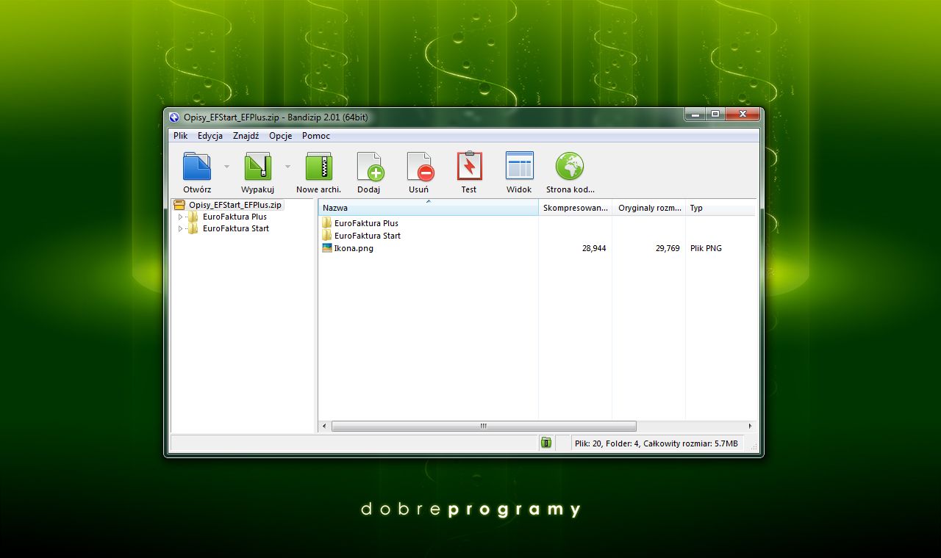Click the archive icon beside Opisy_EFStart_EFPlus.zip in the tree
This screenshot has width=941, height=558.
pyautogui.click(x=179, y=205)
